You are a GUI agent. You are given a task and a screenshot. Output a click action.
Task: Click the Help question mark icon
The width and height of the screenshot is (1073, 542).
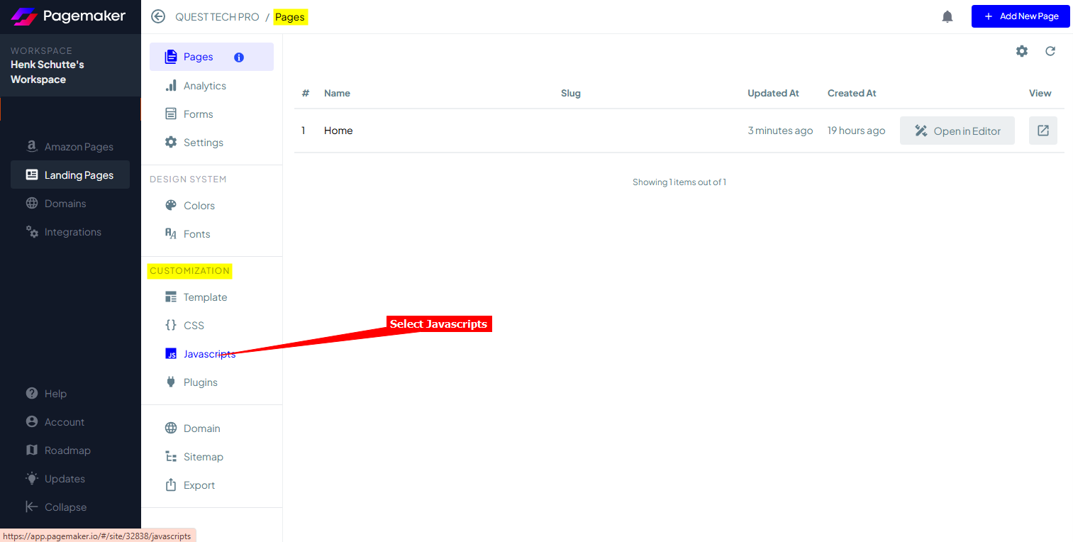(x=32, y=394)
